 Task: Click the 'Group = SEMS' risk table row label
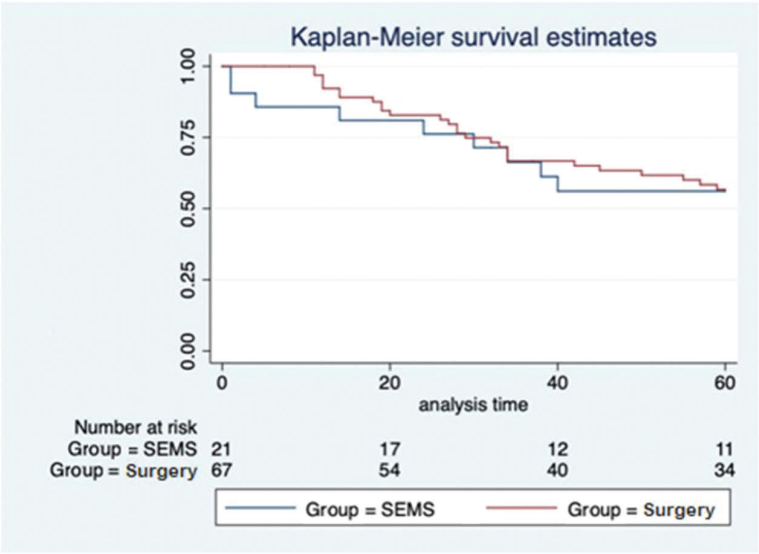132,449
